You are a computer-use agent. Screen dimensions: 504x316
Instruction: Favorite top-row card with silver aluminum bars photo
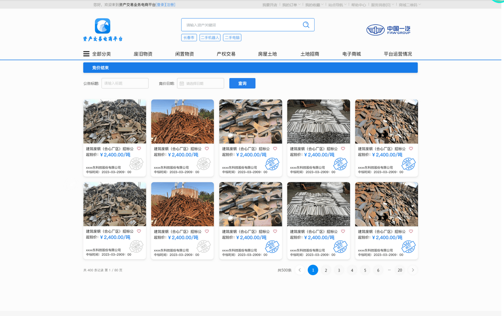point(343,149)
